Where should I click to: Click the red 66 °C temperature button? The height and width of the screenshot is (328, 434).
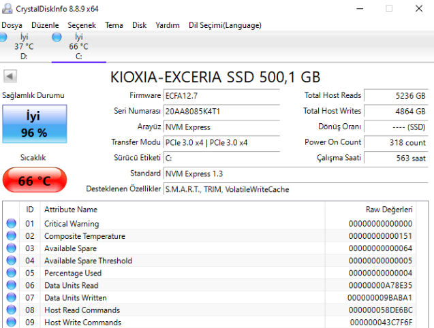click(x=34, y=180)
